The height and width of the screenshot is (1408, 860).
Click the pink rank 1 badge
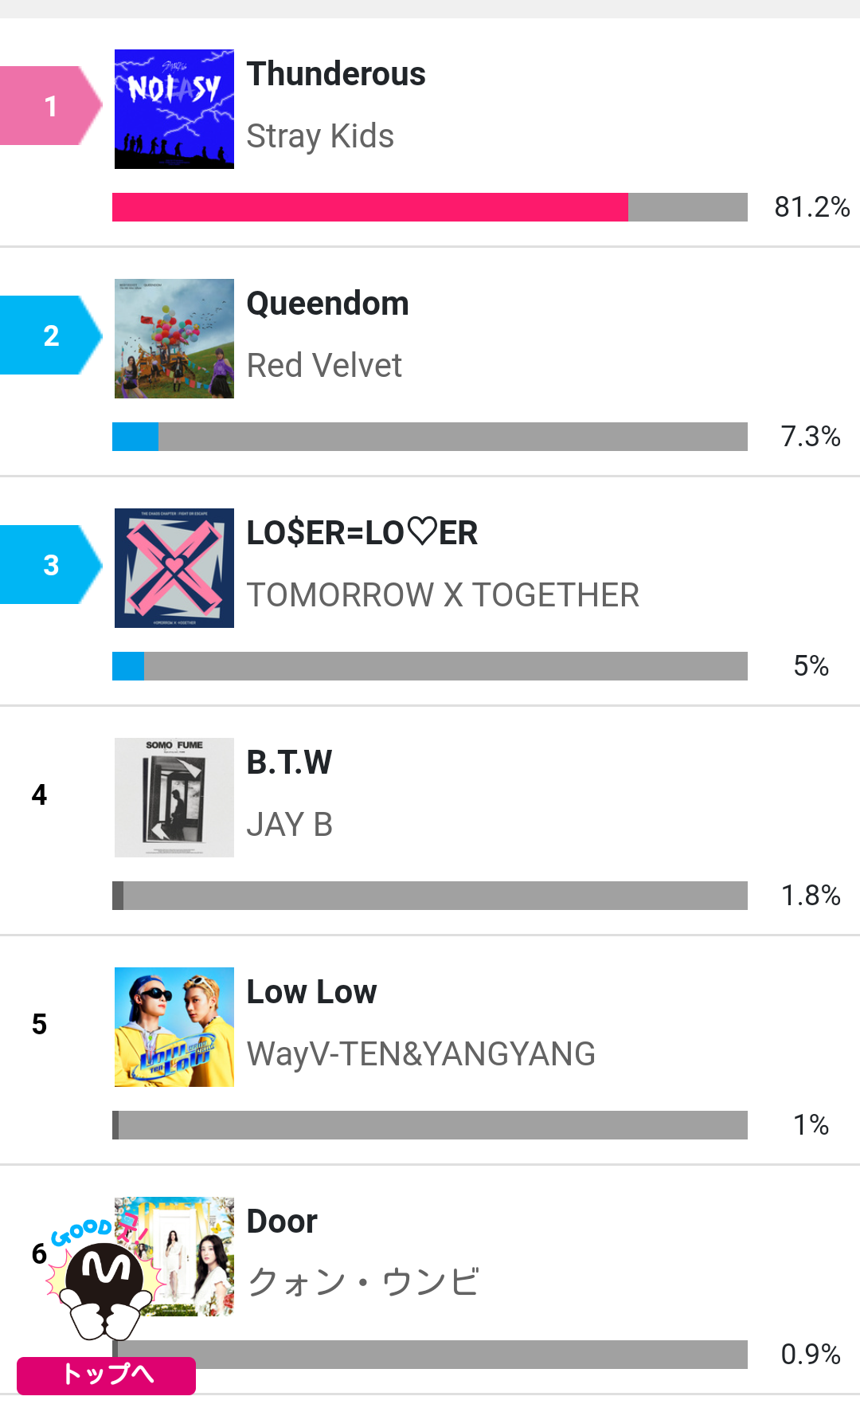[x=49, y=106]
